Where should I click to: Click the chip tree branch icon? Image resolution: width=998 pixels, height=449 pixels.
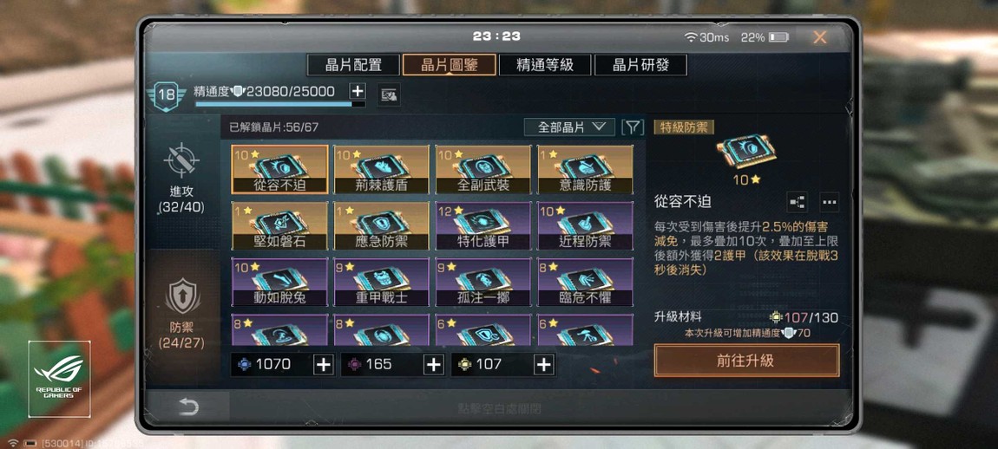[x=797, y=202]
